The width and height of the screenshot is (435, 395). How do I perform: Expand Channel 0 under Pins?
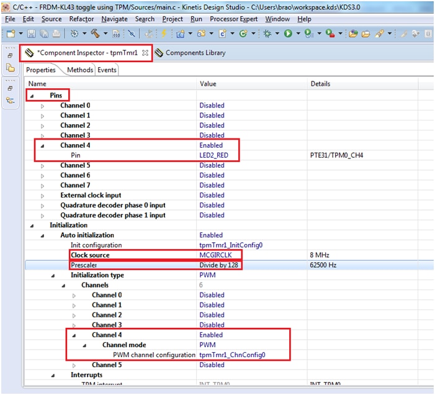(x=42, y=106)
